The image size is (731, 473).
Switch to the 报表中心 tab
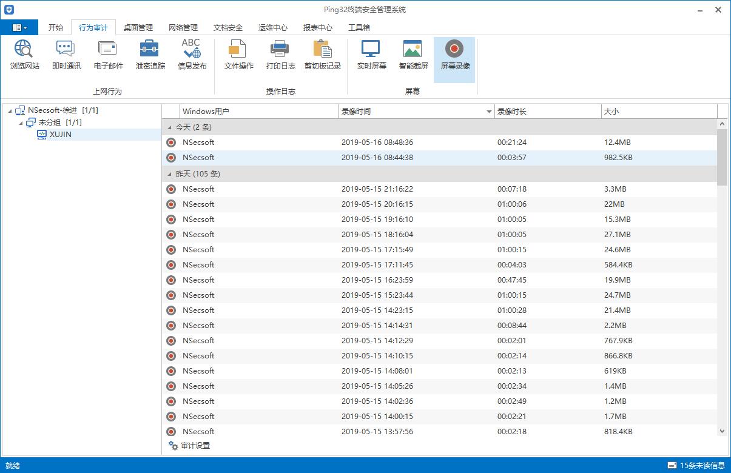[317, 27]
